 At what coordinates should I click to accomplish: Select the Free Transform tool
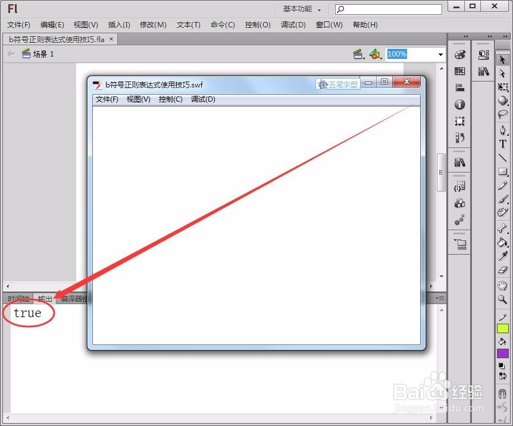click(502, 87)
